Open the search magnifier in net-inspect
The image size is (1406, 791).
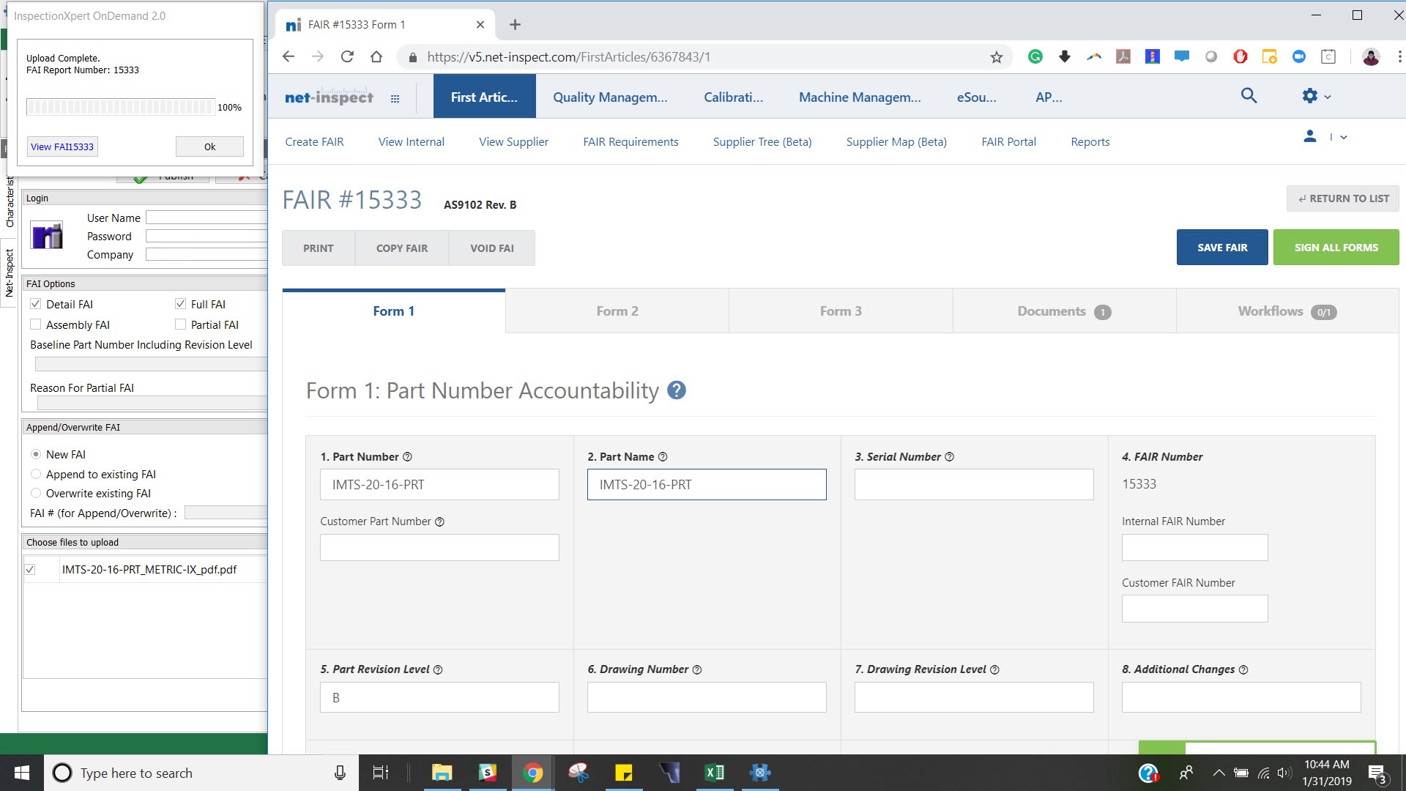tap(1249, 96)
